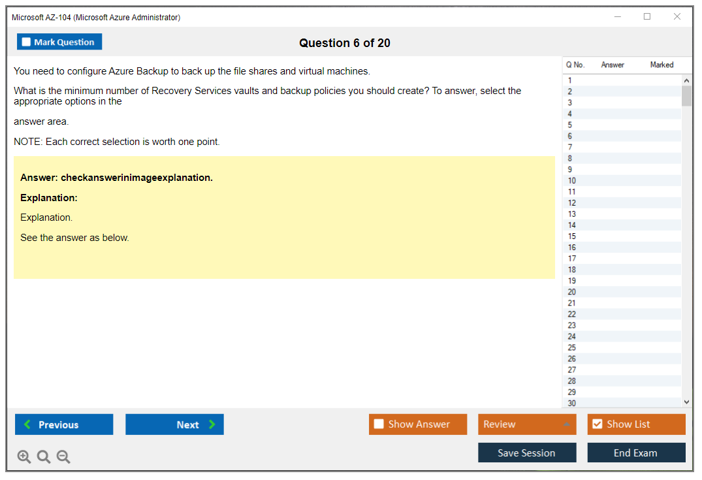702x480 pixels.
Task: Uncheck the Show List checkbox
Action: [x=597, y=424]
